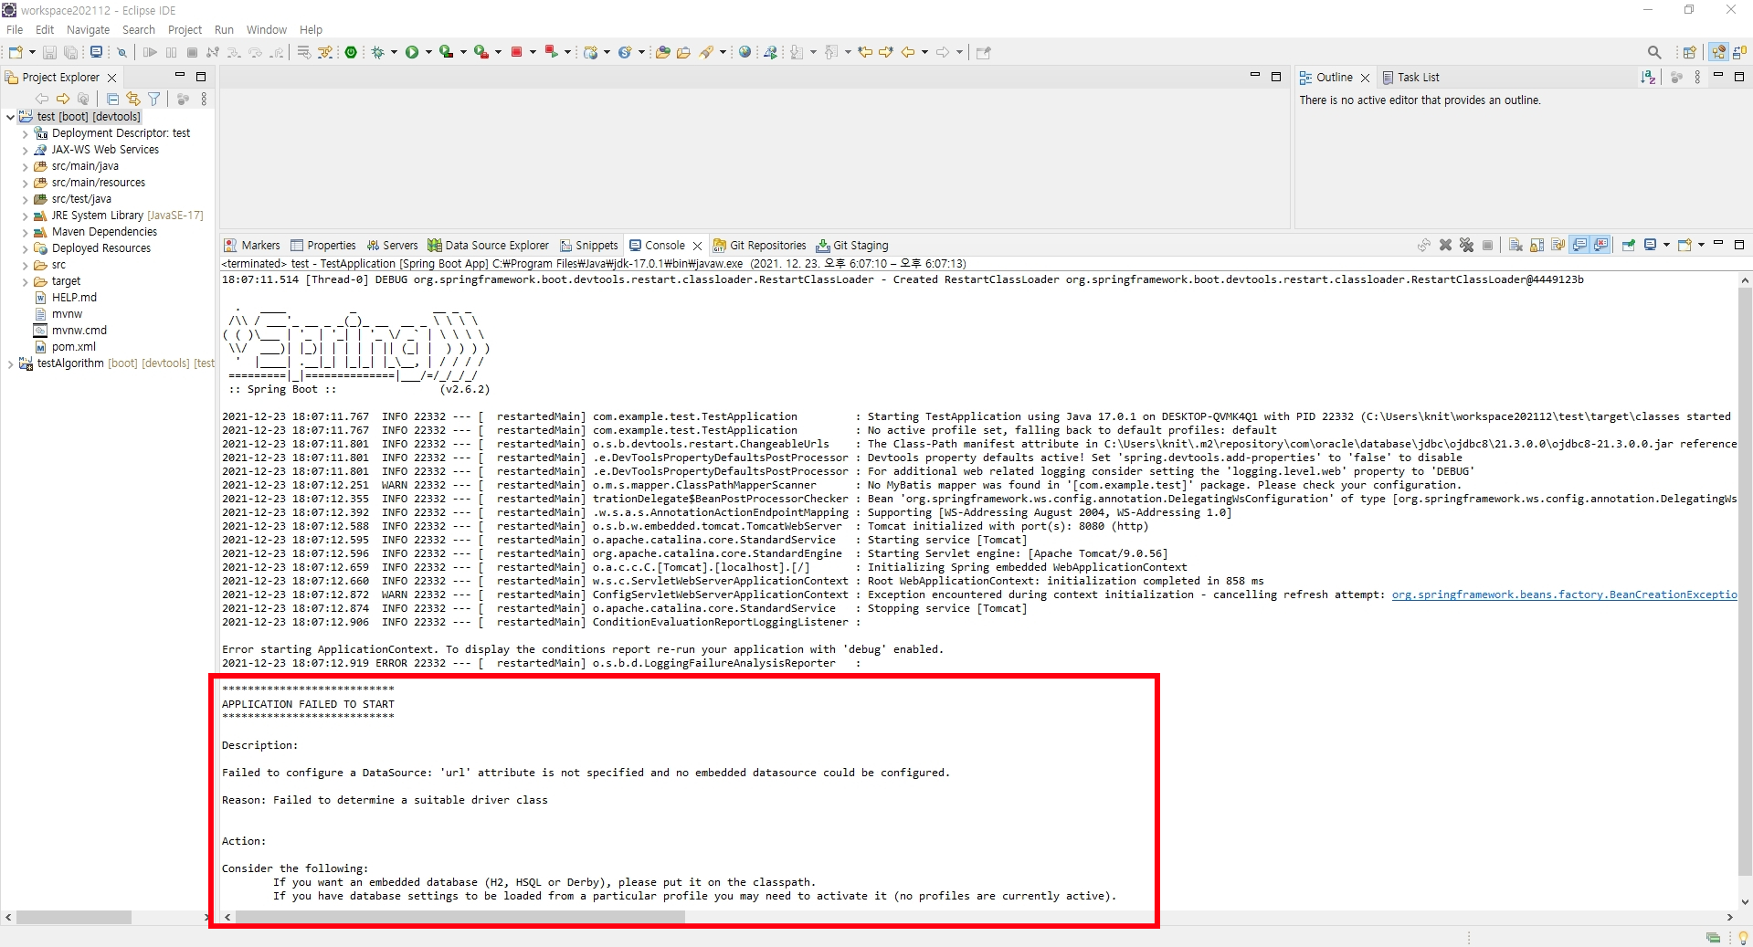Click Remove Launch X in Console
This screenshot has height=947, width=1753.
1445,245
